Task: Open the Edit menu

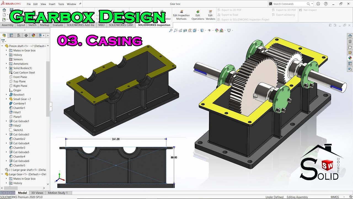Action: (36, 4)
